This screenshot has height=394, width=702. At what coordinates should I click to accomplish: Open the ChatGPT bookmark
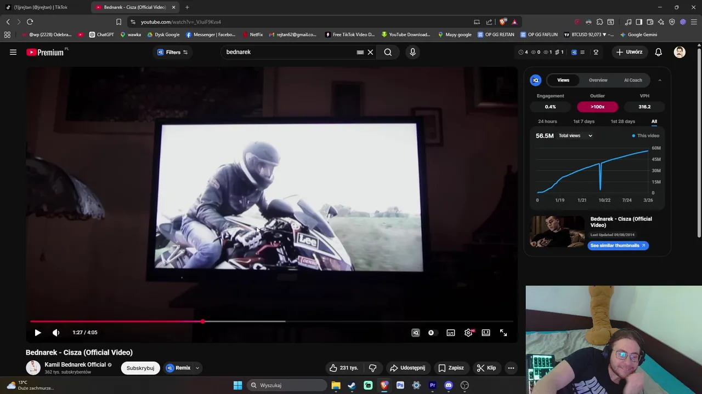click(102, 34)
